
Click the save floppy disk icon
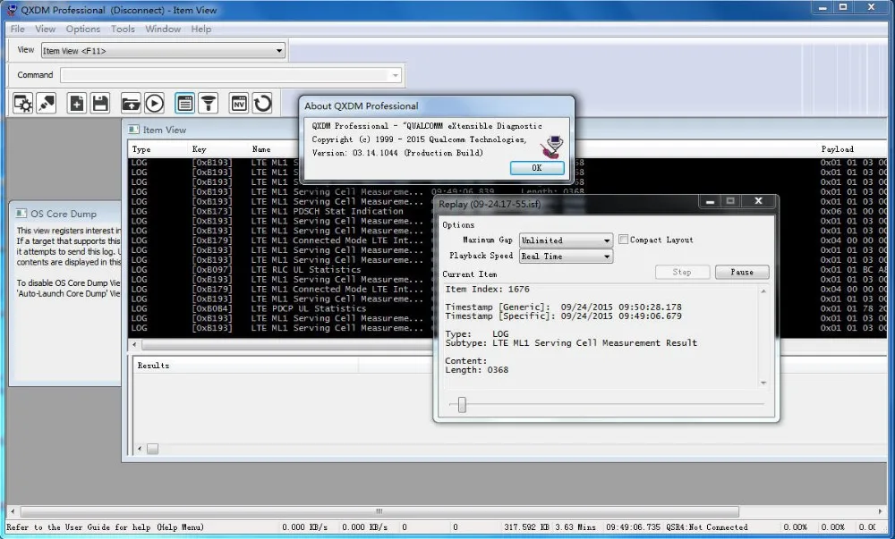coord(100,104)
